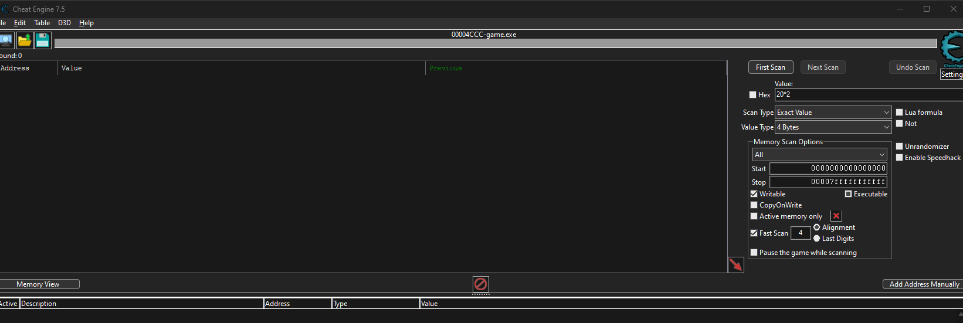Select the Alignment radio button
The height and width of the screenshot is (323, 963).
[817, 227]
